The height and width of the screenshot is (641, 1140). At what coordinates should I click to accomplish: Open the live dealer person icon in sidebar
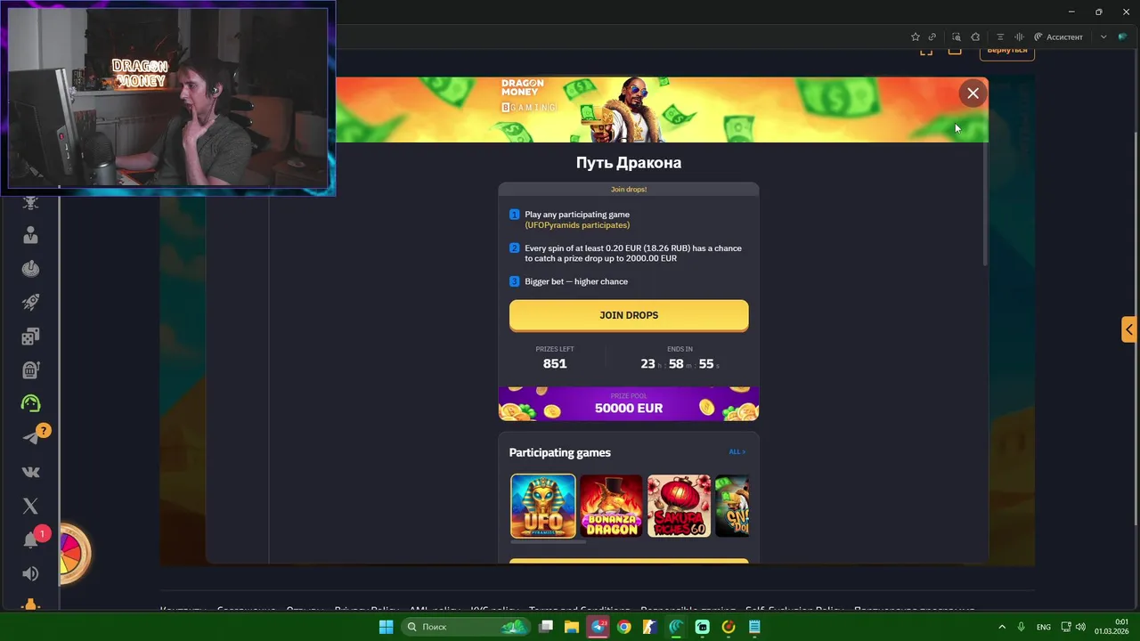[30, 235]
